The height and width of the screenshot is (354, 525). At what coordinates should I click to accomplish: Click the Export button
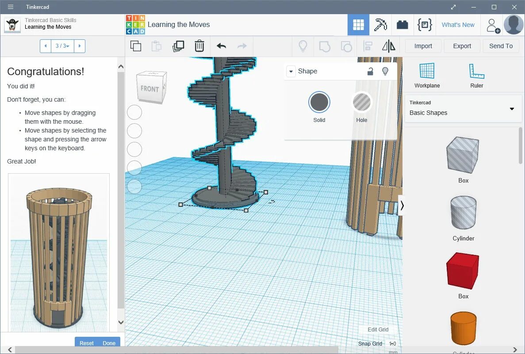462,46
